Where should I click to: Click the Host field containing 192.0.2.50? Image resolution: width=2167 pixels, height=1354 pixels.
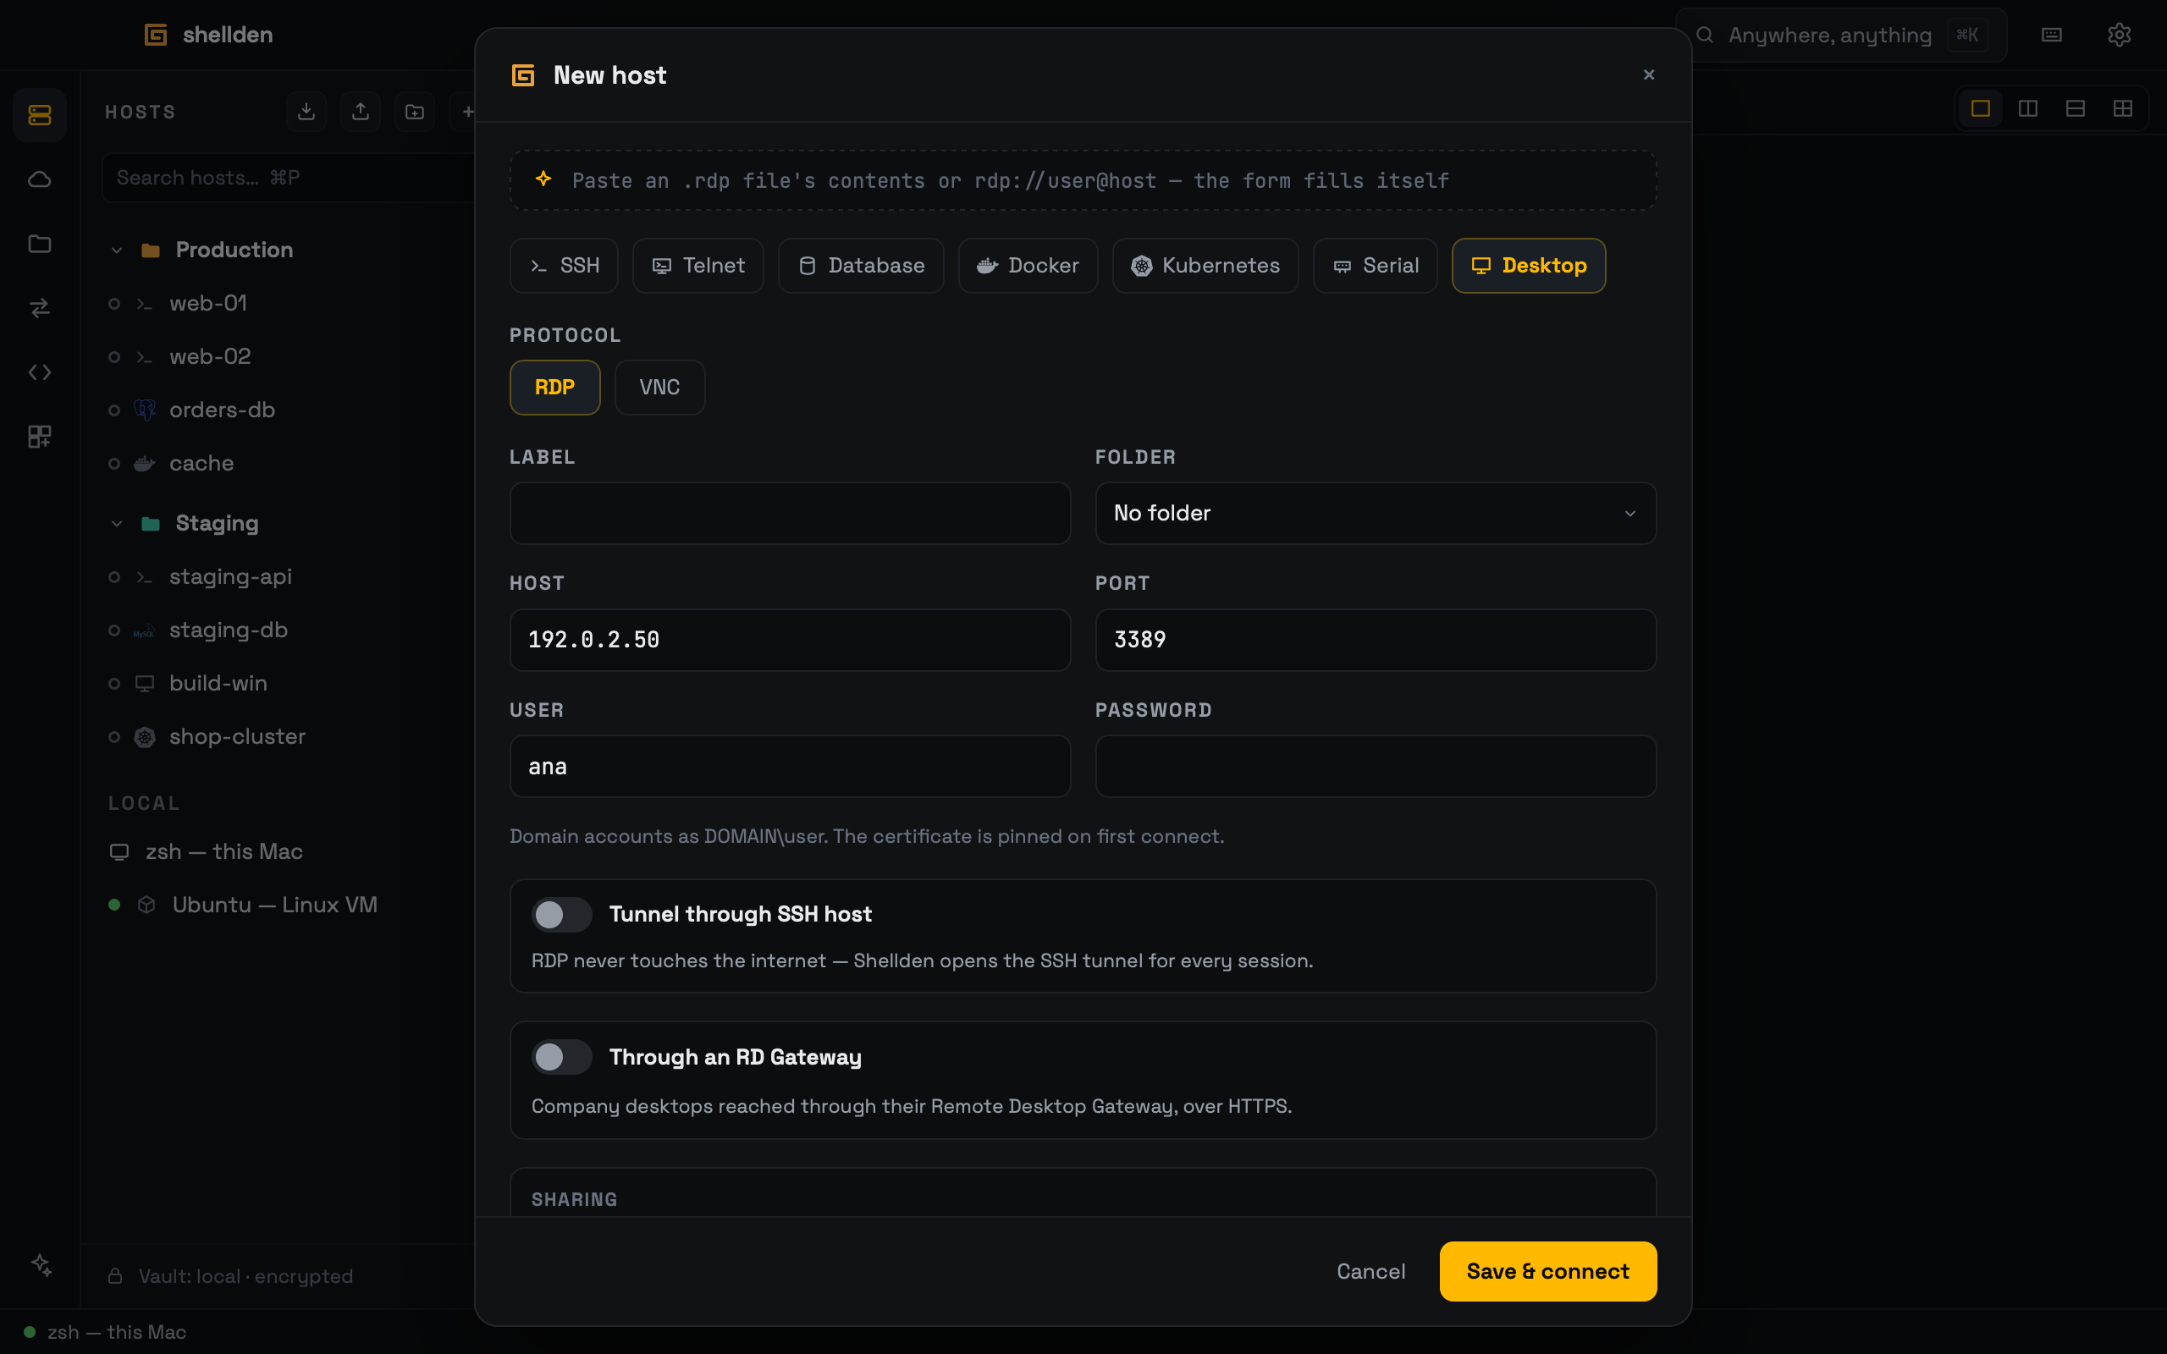(x=790, y=641)
